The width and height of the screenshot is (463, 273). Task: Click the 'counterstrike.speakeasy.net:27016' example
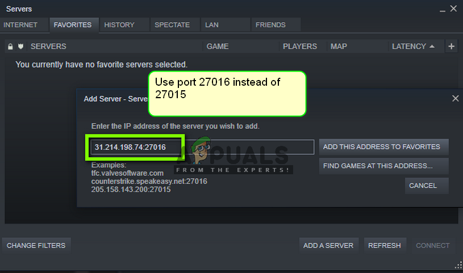[149, 181]
